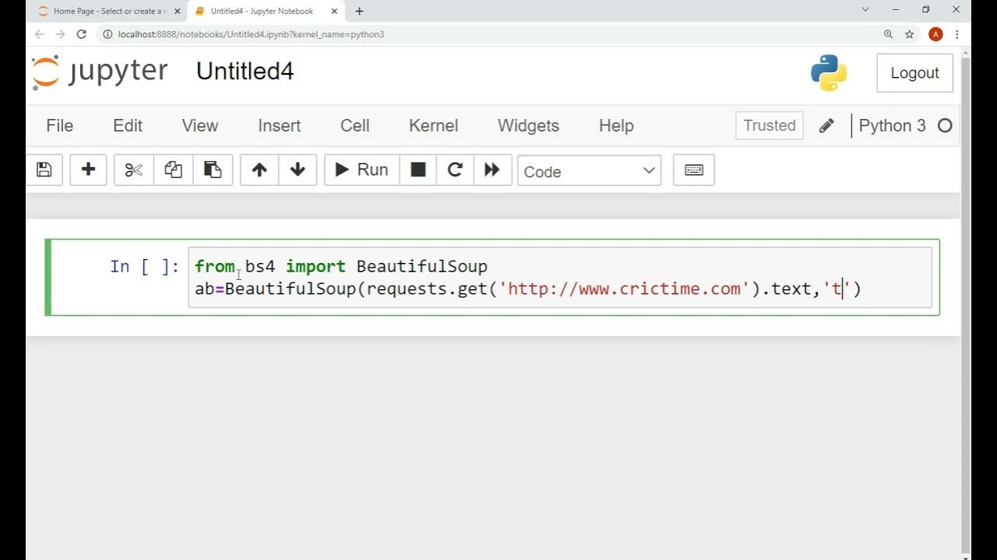Insert a cell below with the plus icon
This screenshot has height=560, width=997.
tap(88, 170)
